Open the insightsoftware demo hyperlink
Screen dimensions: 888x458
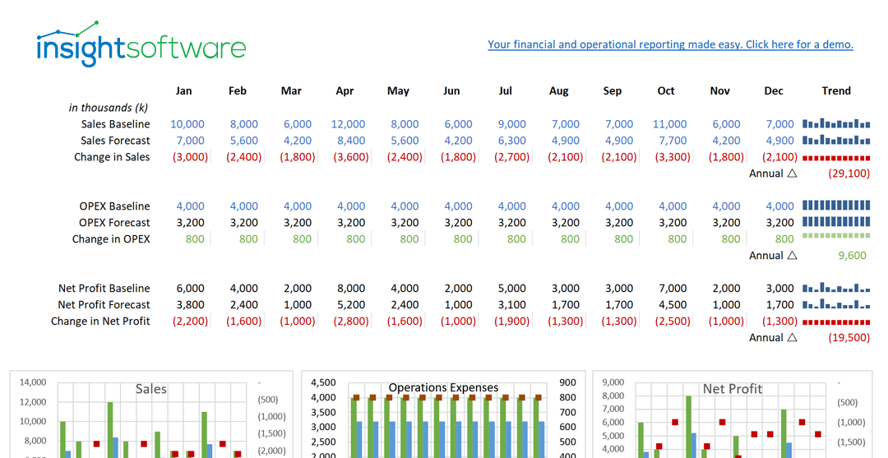click(x=671, y=44)
